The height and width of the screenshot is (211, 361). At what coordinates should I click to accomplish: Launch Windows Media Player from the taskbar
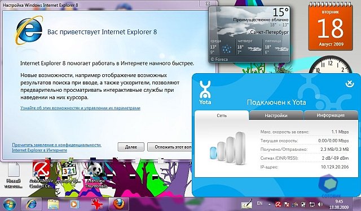74,204
